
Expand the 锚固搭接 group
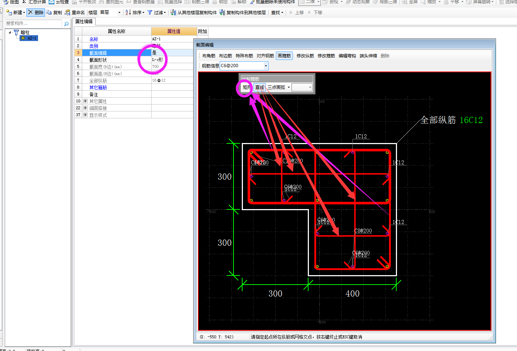point(86,108)
